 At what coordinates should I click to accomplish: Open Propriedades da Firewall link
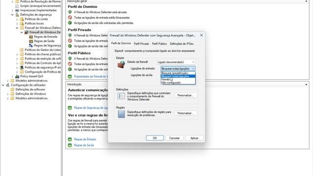coord(91,76)
